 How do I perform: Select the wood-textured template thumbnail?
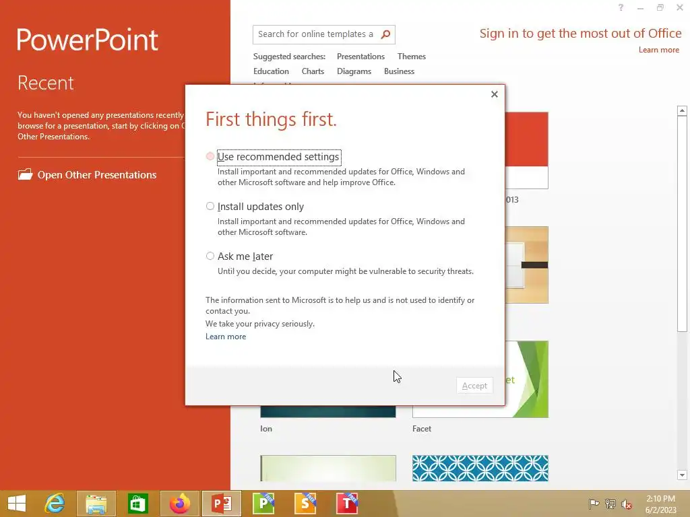coord(526,265)
